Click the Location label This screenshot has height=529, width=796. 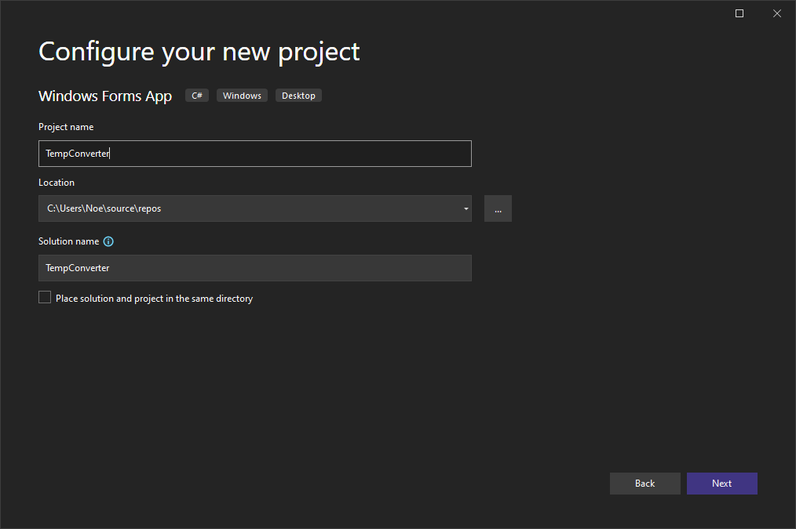pos(57,183)
